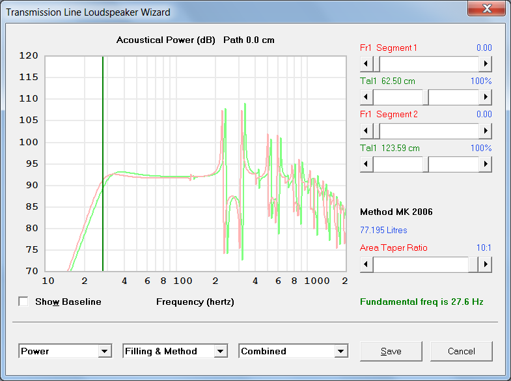Increase the Fr1 Segment 1 scrollbar using right arrow
The image size is (511, 381).
pyautogui.click(x=485, y=64)
